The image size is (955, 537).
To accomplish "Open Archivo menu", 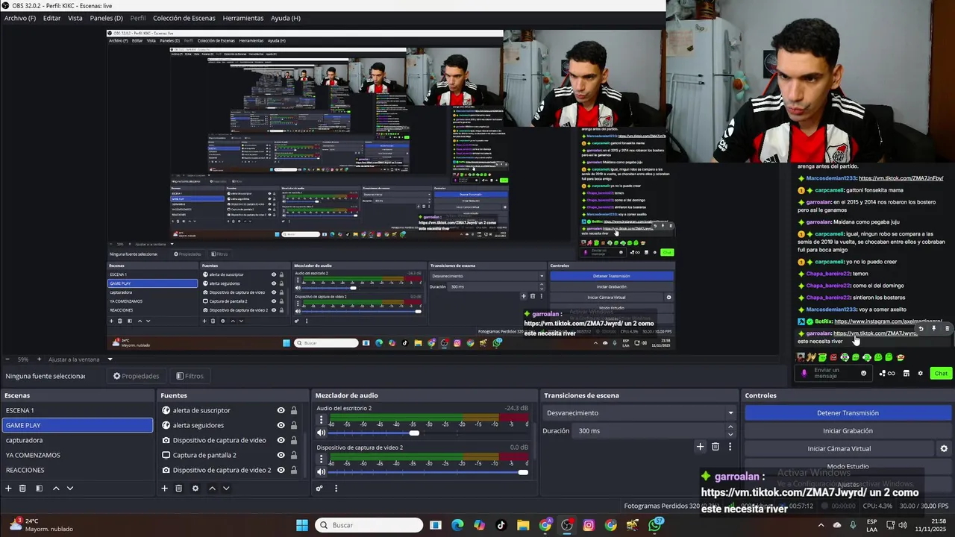I will 20,18.
